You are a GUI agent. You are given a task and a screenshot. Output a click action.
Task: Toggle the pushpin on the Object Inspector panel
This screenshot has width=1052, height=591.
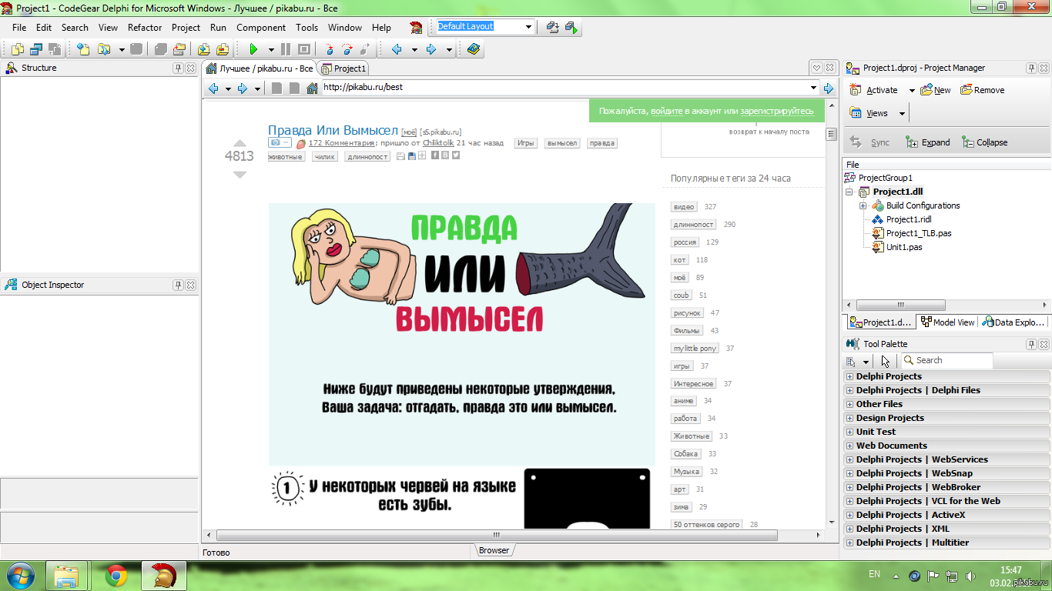click(178, 285)
